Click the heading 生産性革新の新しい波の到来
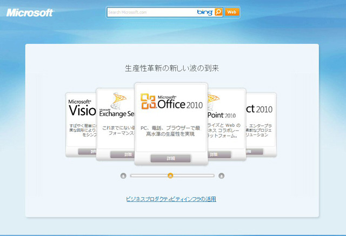This screenshot has height=236, width=346. 172,68
